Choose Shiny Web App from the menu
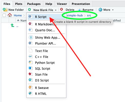The width and height of the screenshot is (125, 102). tap(46, 38)
